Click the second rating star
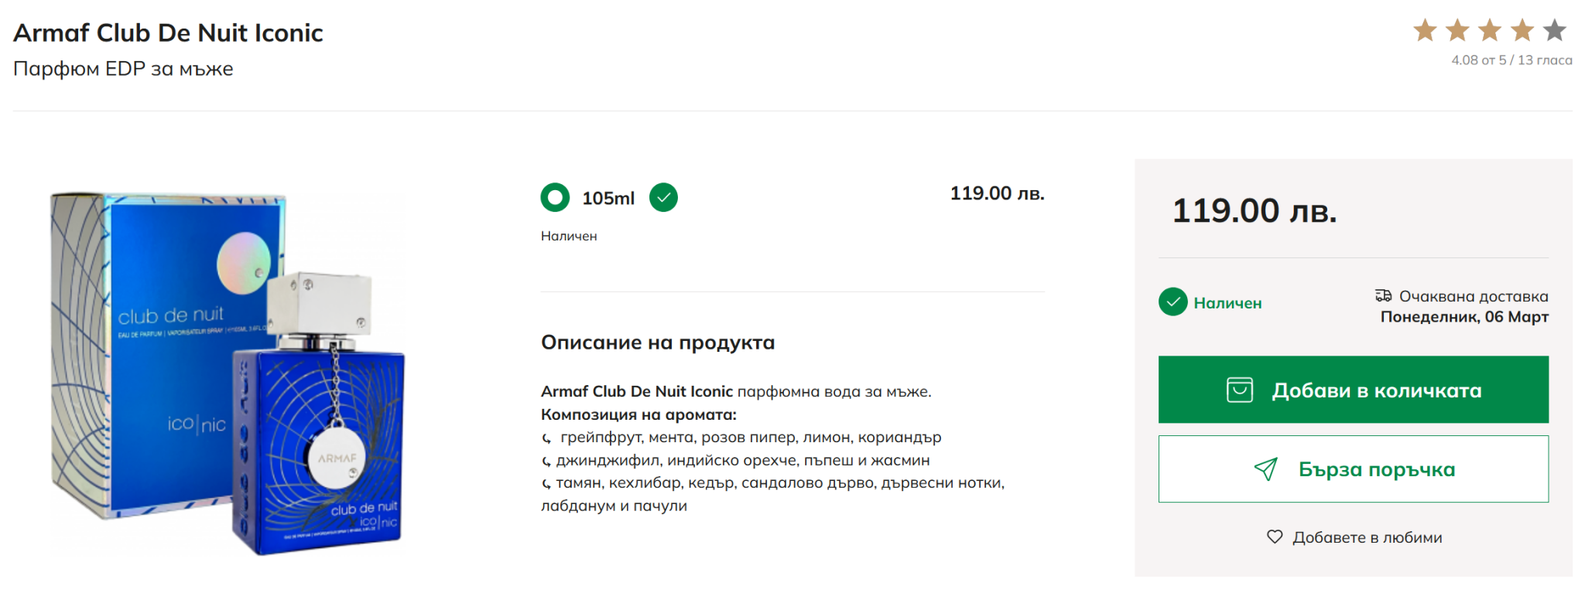Viewport: 1585px width, 593px height. pyautogui.click(x=1457, y=31)
